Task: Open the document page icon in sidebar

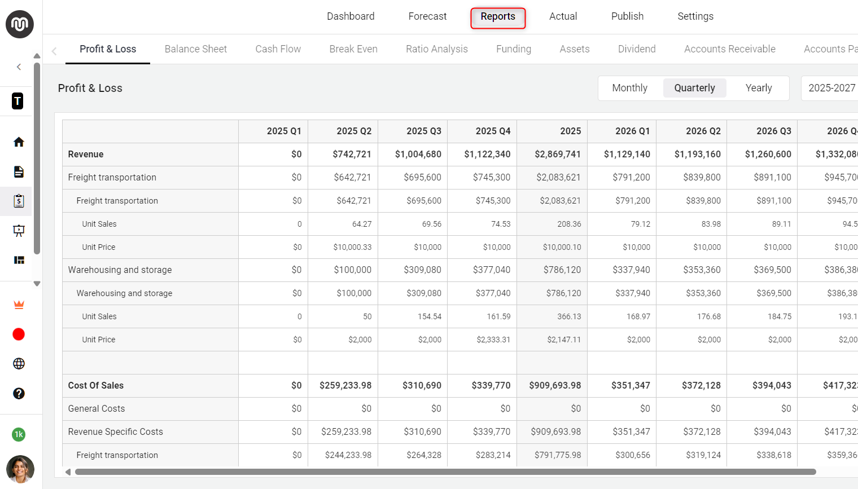Action: point(19,171)
